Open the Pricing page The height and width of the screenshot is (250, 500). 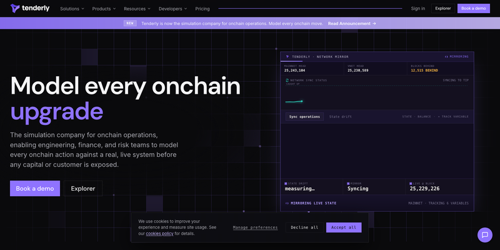[202, 9]
